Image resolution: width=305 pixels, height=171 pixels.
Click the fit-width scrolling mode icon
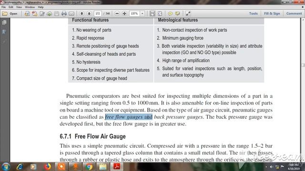tap(152, 14)
